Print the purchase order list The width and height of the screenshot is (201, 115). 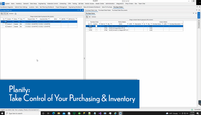(15, 14)
